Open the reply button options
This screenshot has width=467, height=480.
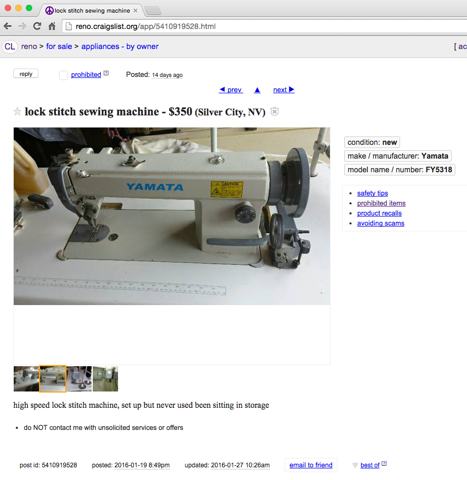[x=26, y=74]
